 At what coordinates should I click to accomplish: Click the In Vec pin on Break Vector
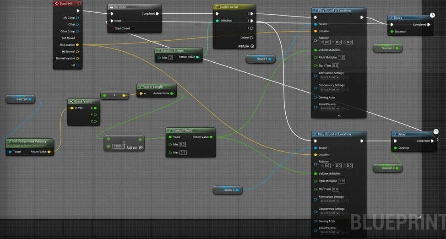point(72,108)
